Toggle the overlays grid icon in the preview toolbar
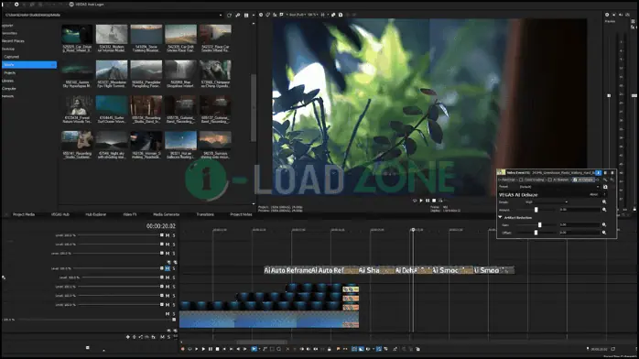The image size is (639, 359). click(322, 15)
